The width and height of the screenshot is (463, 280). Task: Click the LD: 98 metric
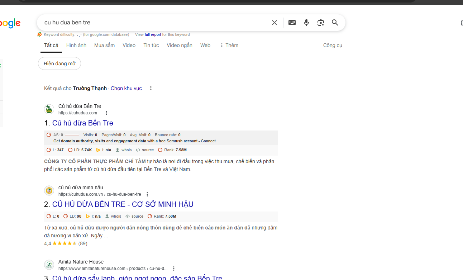[x=72, y=217]
